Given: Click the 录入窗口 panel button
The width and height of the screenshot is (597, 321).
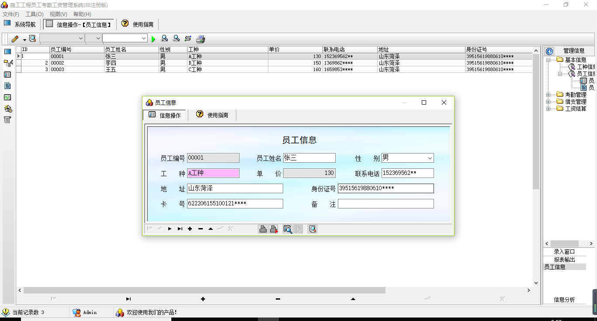Looking at the screenshot, I should click(565, 252).
